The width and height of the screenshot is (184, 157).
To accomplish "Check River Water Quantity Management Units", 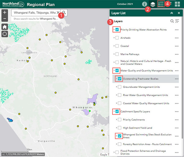I will point(119,95).
